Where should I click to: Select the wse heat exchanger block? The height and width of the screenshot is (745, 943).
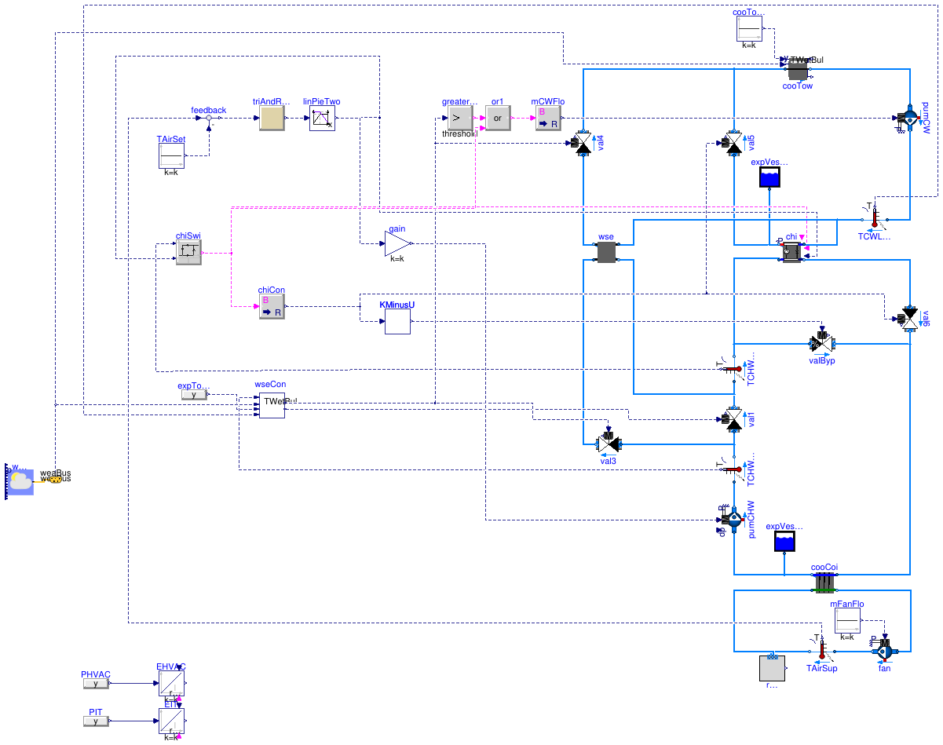pos(606,252)
